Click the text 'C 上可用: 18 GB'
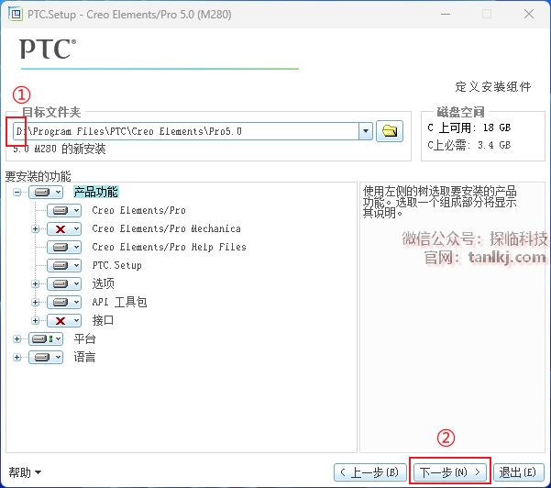551x488 pixels. pyautogui.click(x=469, y=128)
